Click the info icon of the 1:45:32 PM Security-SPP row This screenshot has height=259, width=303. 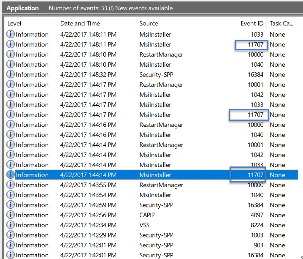(11, 74)
